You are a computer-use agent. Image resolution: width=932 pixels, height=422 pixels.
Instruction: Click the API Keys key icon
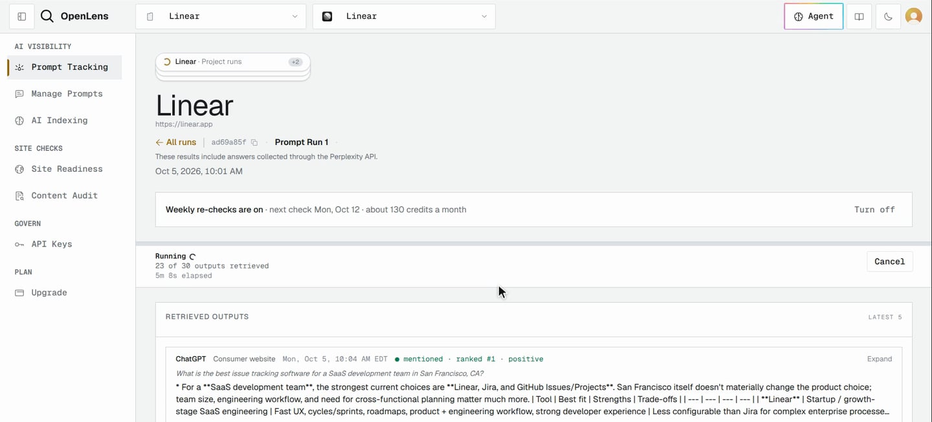[19, 244]
